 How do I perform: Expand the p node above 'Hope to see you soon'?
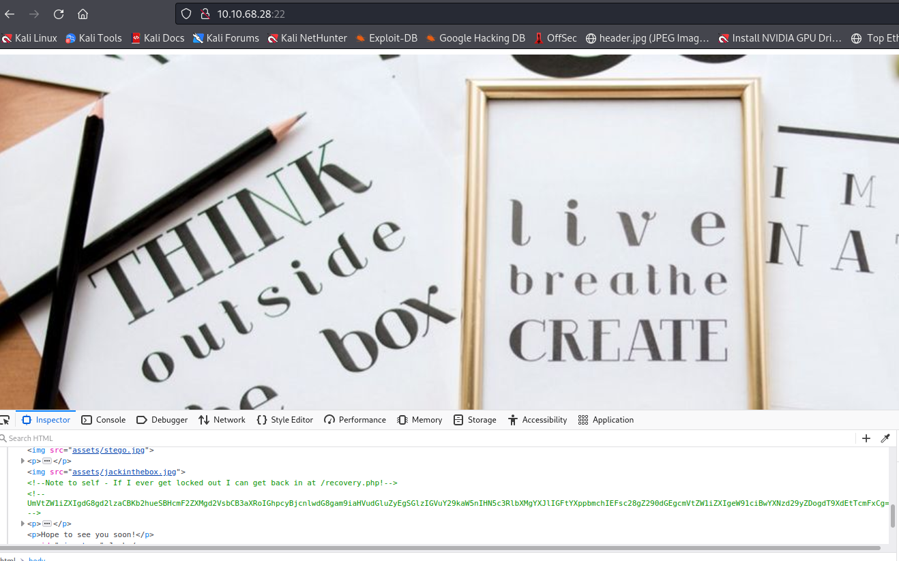tap(23, 524)
